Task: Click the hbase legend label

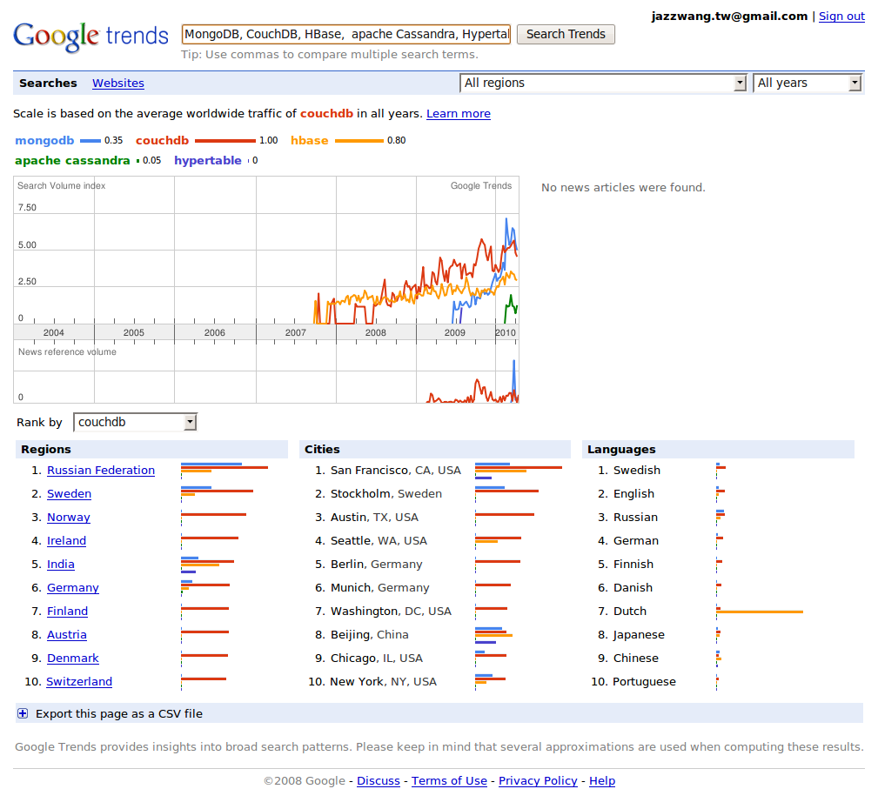Action: tap(310, 141)
